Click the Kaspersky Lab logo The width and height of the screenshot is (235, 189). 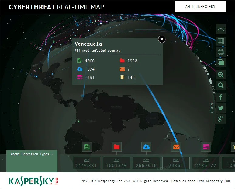click(x=33, y=180)
